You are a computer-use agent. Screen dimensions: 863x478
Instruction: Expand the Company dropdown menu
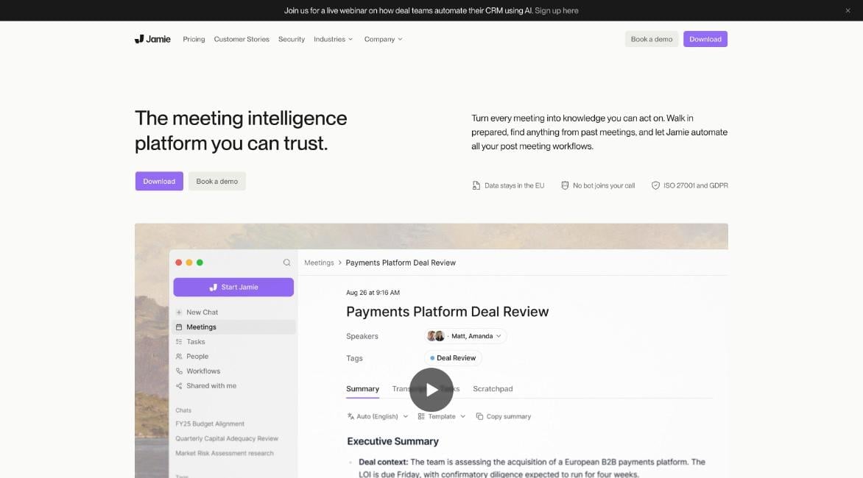(x=383, y=39)
